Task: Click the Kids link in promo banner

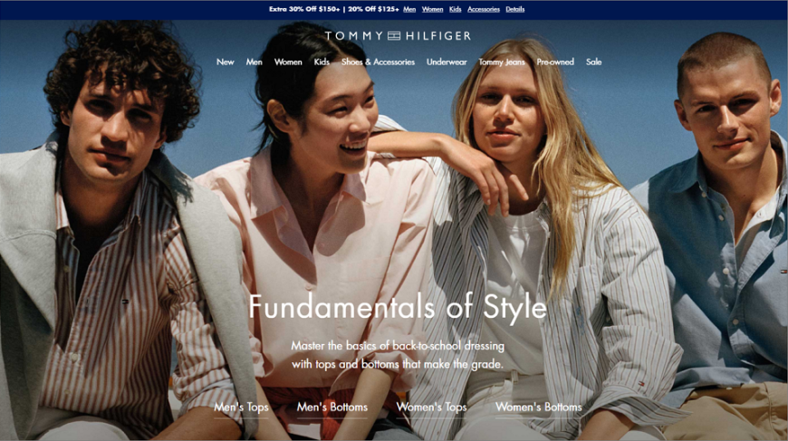Action: pyautogui.click(x=456, y=9)
